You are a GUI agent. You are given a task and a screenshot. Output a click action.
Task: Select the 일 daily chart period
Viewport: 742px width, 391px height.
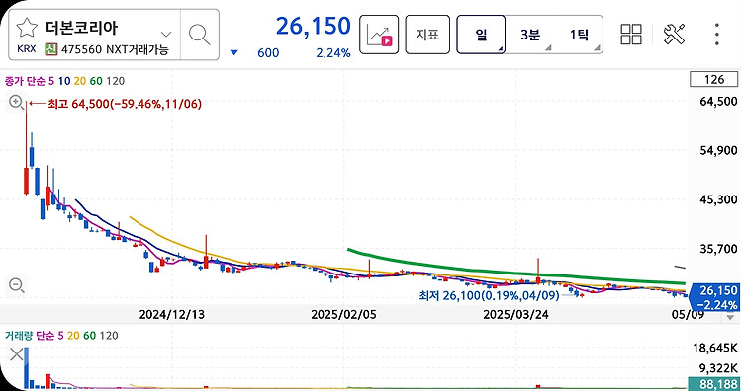click(x=481, y=35)
